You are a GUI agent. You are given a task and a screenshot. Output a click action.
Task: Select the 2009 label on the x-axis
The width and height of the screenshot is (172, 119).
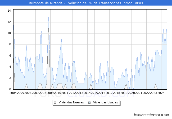tap(50, 93)
